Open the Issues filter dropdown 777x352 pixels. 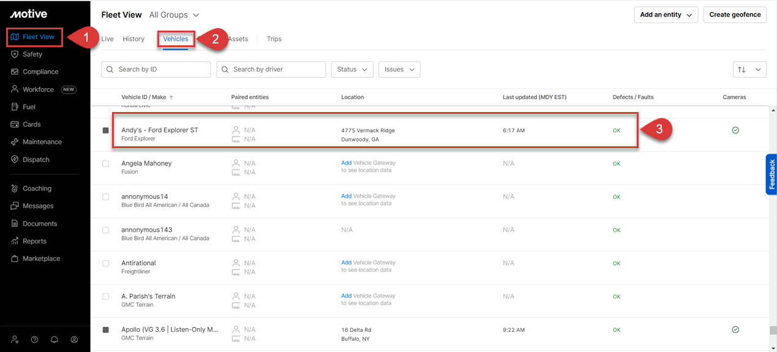click(399, 70)
